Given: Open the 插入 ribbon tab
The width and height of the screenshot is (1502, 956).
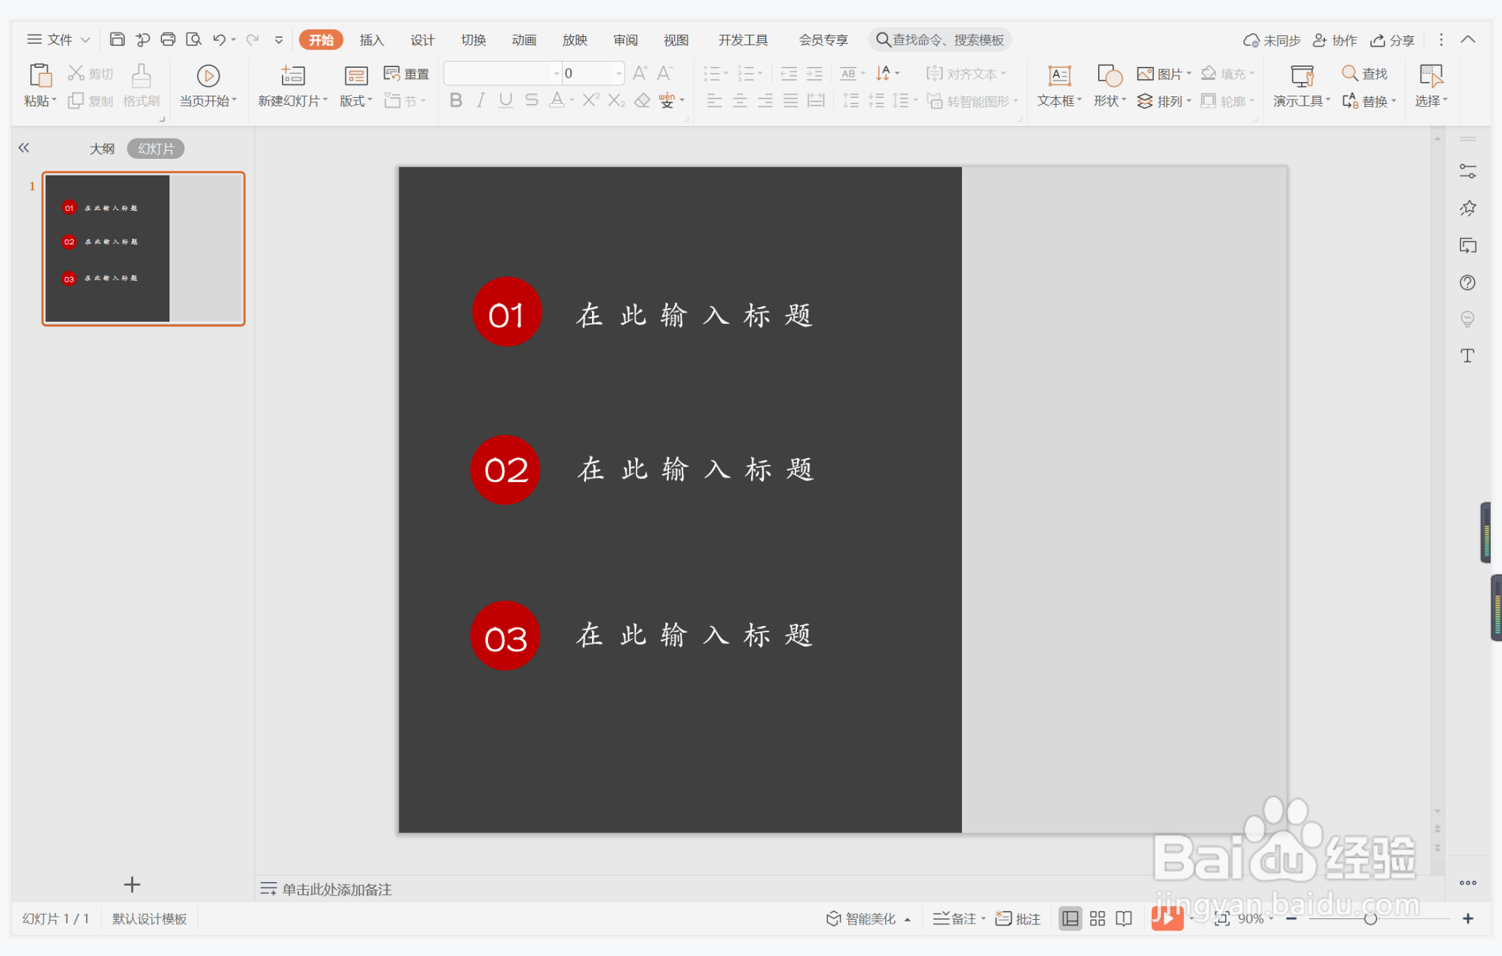Looking at the screenshot, I should coord(371,40).
